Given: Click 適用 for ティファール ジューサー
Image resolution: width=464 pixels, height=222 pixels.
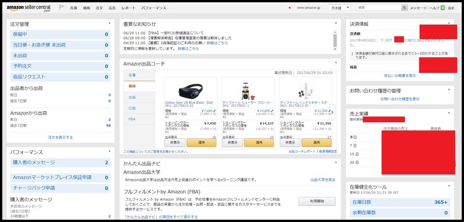Looking at the screenshot, I should pos(259,142).
